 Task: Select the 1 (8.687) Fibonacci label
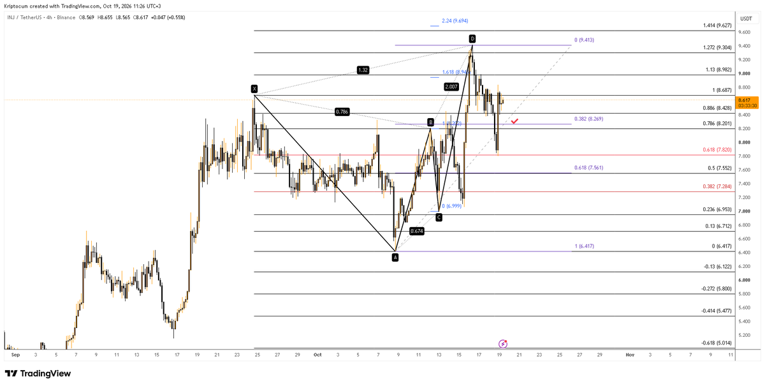pos(721,91)
